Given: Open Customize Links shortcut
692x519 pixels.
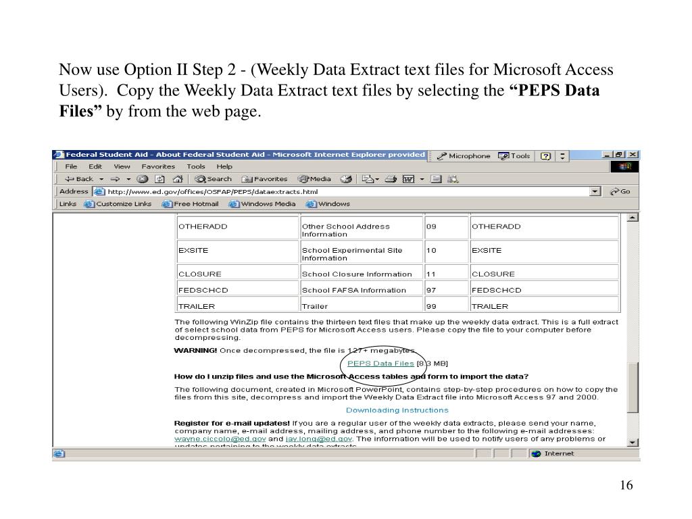Looking at the screenshot, I should [118, 204].
